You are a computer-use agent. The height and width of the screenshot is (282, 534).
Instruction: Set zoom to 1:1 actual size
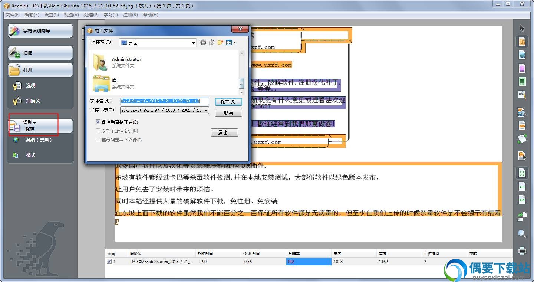pos(522,200)
